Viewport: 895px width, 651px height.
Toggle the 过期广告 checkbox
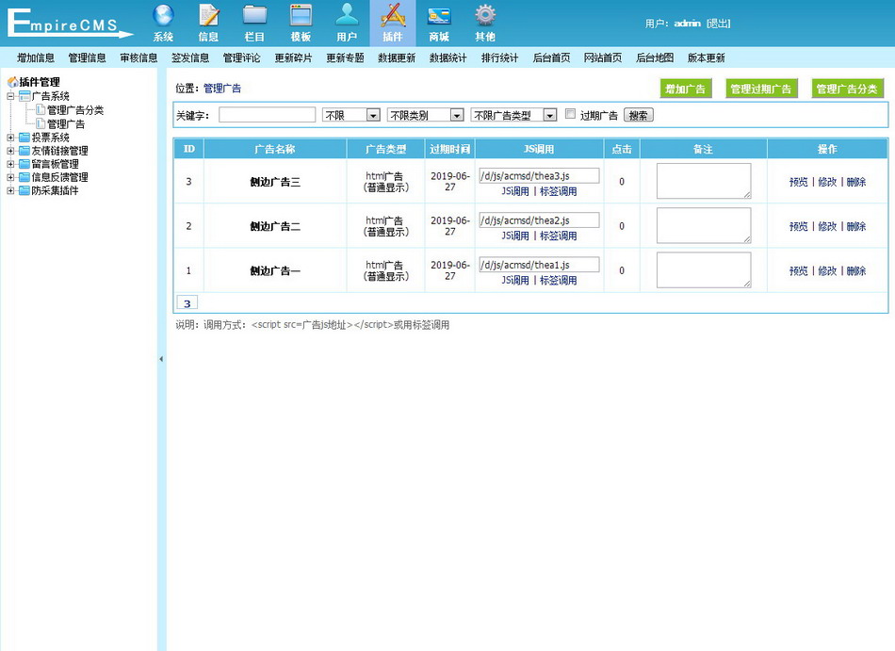[570, 114]
